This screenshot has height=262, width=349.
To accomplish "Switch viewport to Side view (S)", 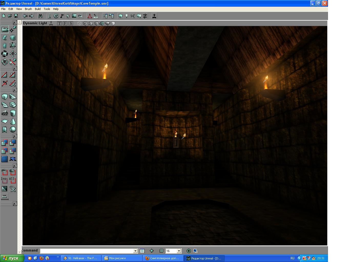I will click(71, 23).
